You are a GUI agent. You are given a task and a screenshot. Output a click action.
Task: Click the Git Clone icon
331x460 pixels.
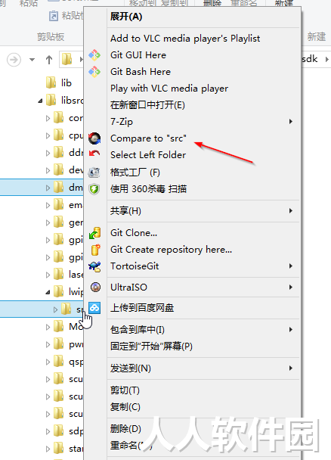tap(95, 233)
